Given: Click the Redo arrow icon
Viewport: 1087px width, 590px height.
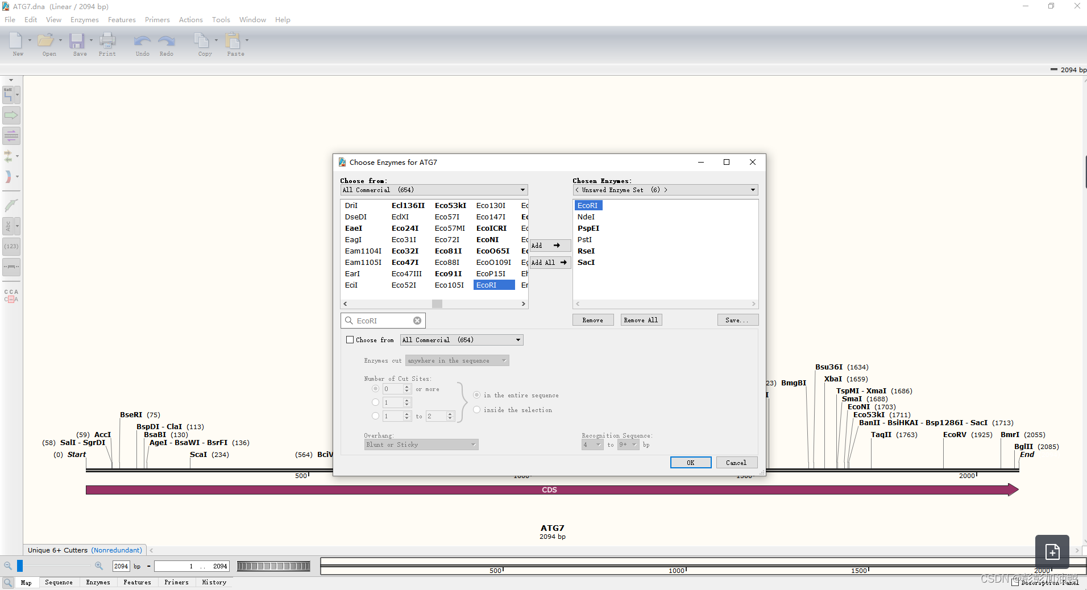Looking at the screenshot, I should coord(167,41).
